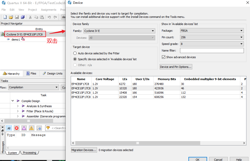This screenshot has height=161, width=250.
Task: Click the blue flag filter icon in Messages
Action: 39,128
